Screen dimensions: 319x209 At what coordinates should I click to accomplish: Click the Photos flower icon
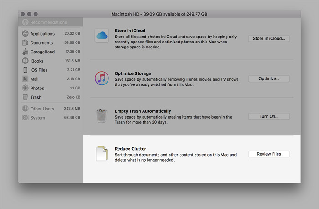25,88
